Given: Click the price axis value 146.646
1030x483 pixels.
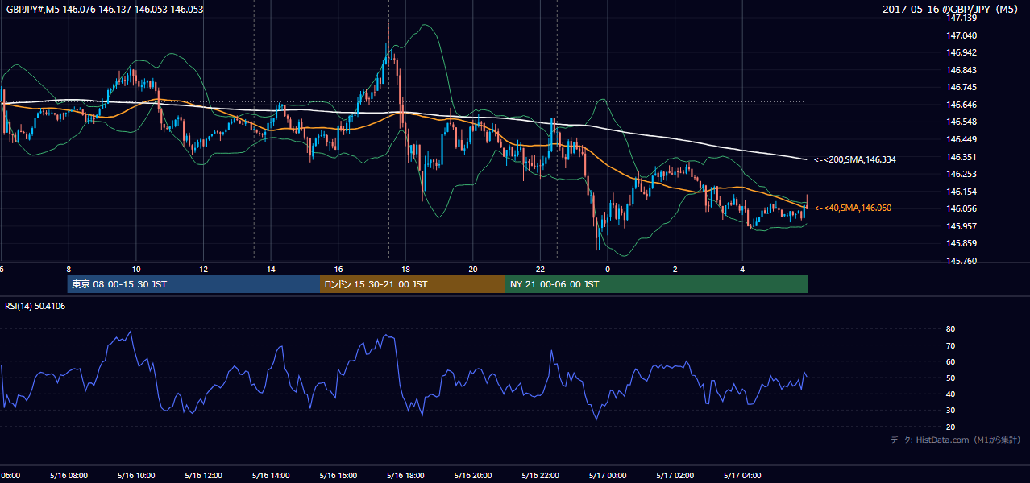Looking at the screenshot, I should (x=961, y=105).
